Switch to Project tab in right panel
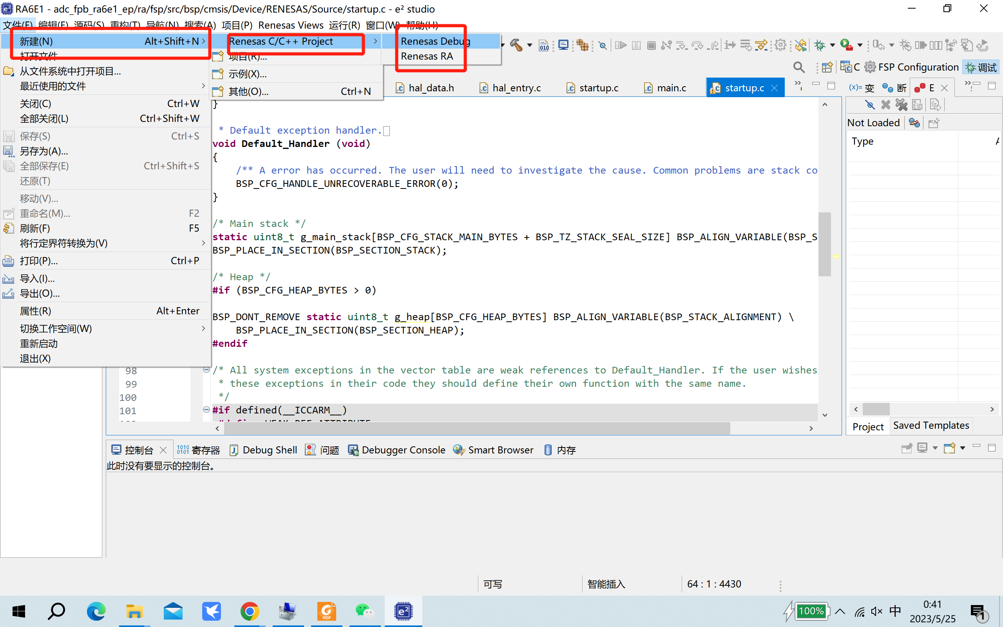Screen dimensions: 1003x627 pyautogui.click(x=868, y=426)
